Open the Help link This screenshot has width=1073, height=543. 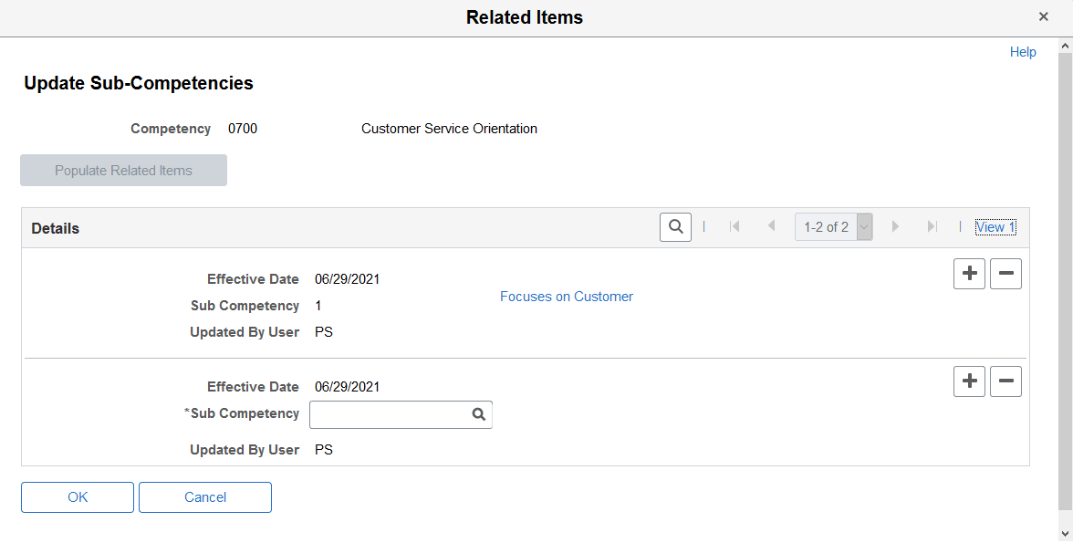click(1023, 52)
